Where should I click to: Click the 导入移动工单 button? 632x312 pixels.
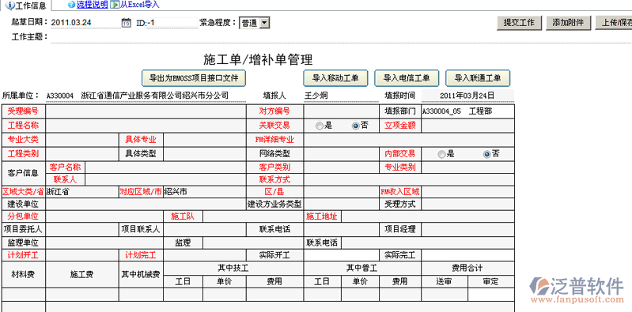tap(335, 78)
